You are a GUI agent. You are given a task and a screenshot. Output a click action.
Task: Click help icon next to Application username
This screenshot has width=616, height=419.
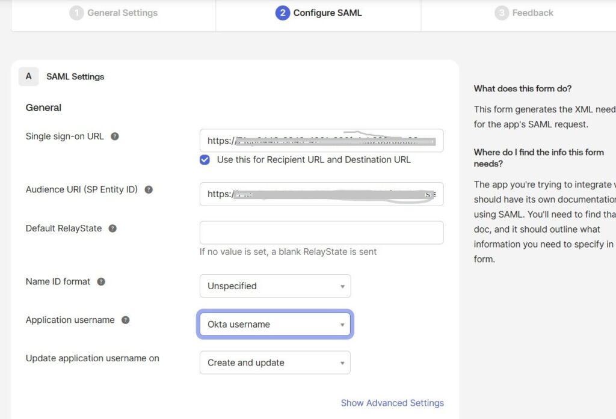125,320
